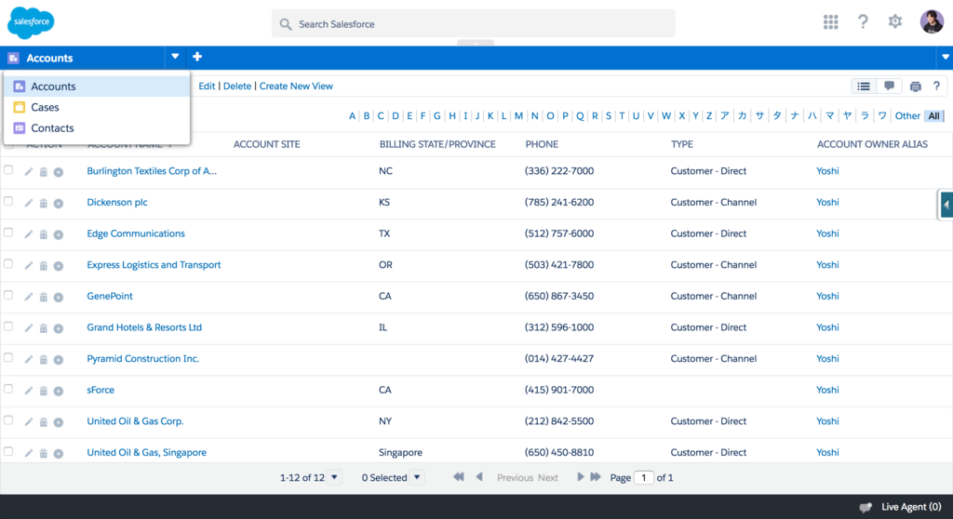
Task: Sort by Billing State/Province column header
Action: tap(437, 144)
